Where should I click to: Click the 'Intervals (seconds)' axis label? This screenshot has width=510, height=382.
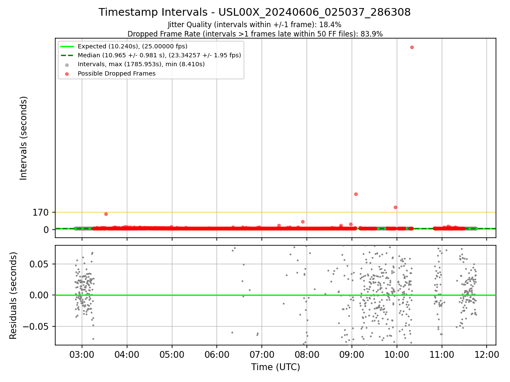click(24, 138)
